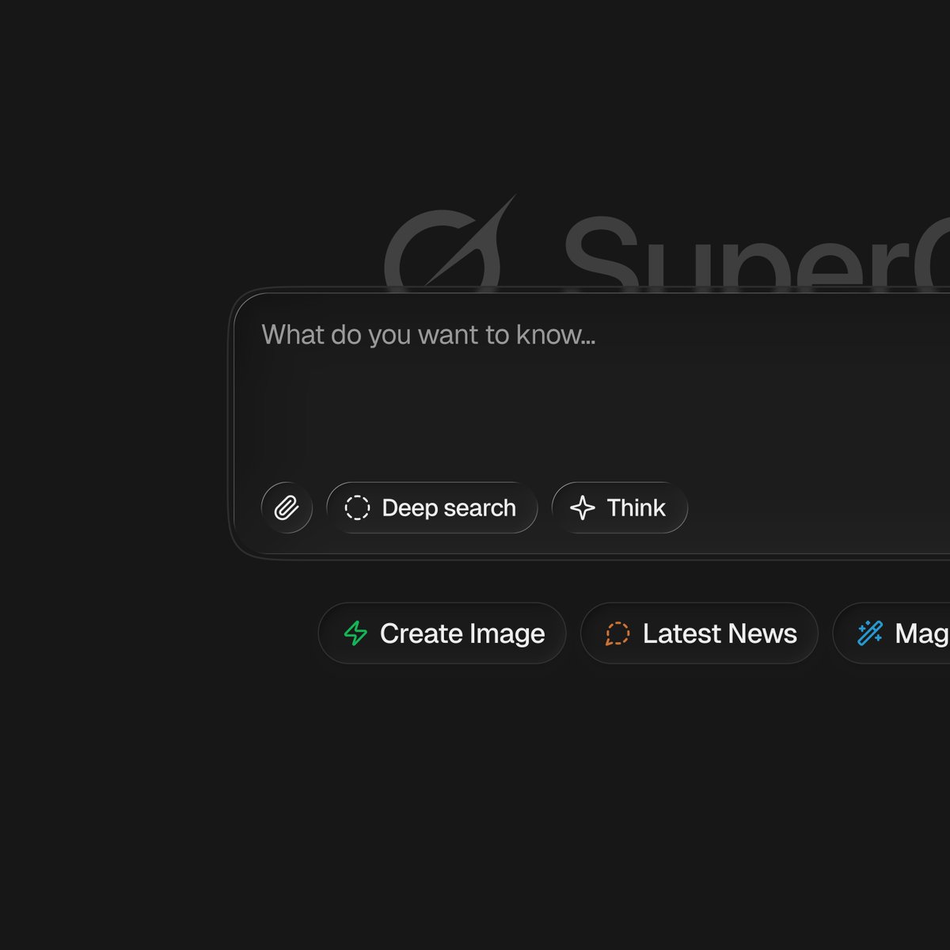Click the paperclip attach file icon
The width and height of the screenshot is (950, 950).
[x=287, y=507]
